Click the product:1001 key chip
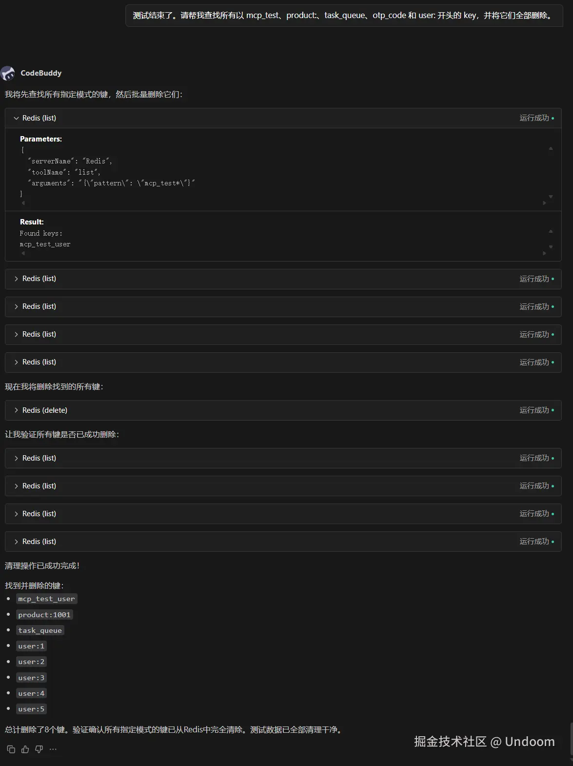The width and height of the screenshot is (573, 766). (44, 615)
